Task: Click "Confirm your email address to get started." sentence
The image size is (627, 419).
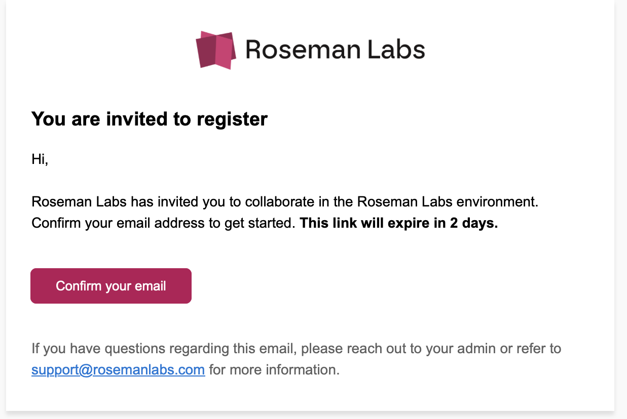Action: pyautogui.click(x=163, y=223)
